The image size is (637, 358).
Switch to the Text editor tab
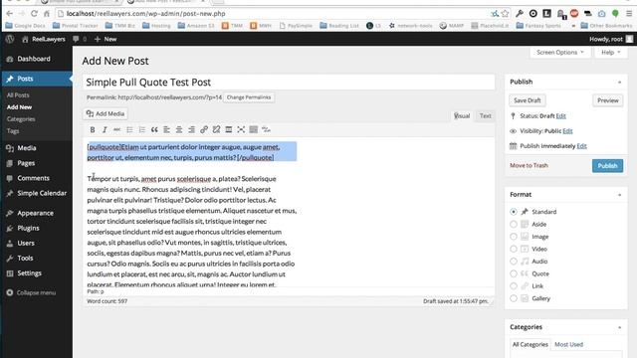pyautogui.click(x=485, y=116)
